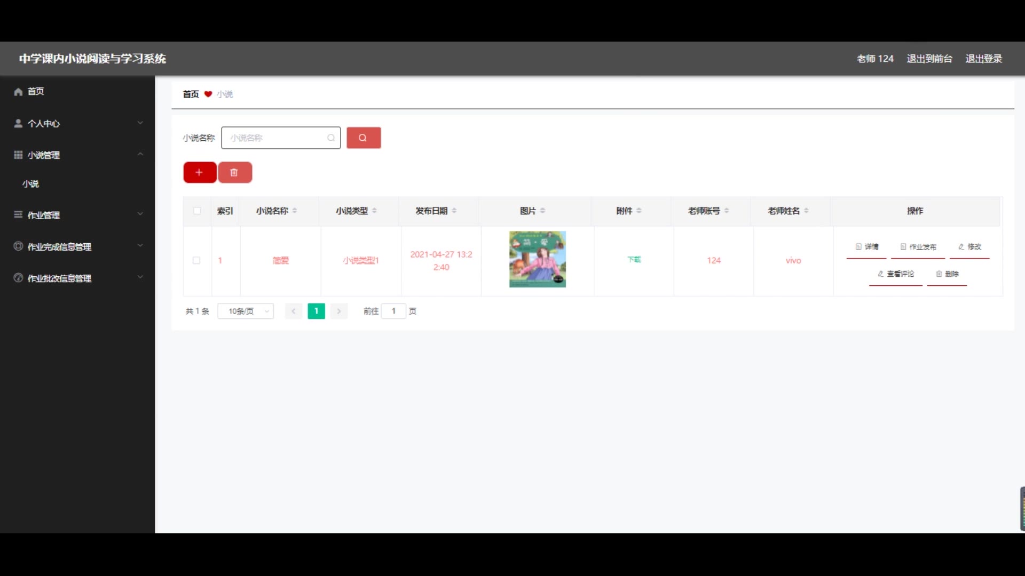
Task: Expand 作业批改信息管理 chevron
Action: coord(140,277)
